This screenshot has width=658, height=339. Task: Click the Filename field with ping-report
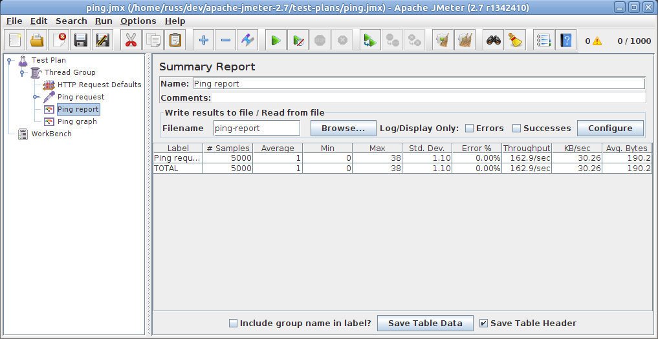(x=257, y=128)
